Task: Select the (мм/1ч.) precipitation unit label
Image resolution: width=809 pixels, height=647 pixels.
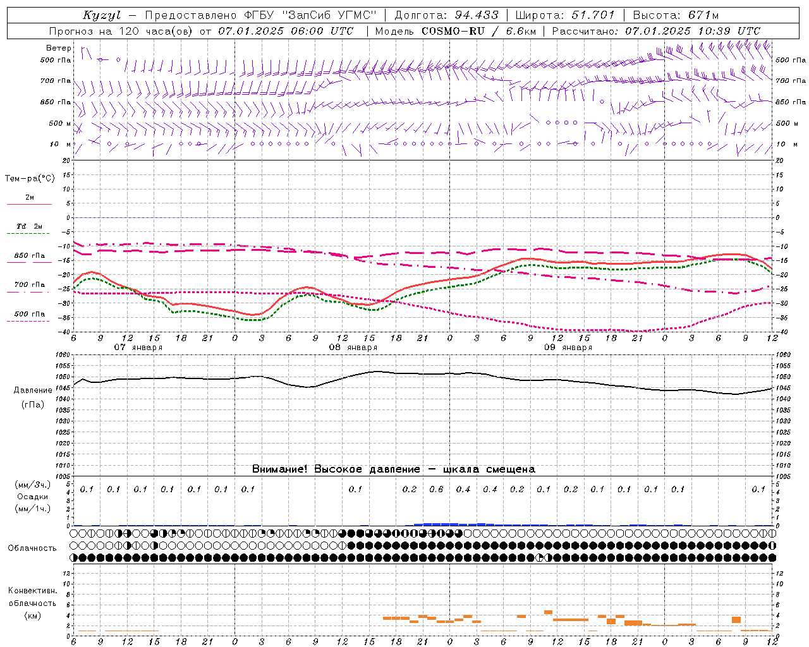Action: 32,509
